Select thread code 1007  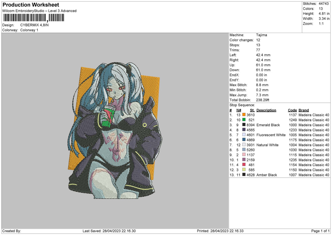[x=293, y=175]
